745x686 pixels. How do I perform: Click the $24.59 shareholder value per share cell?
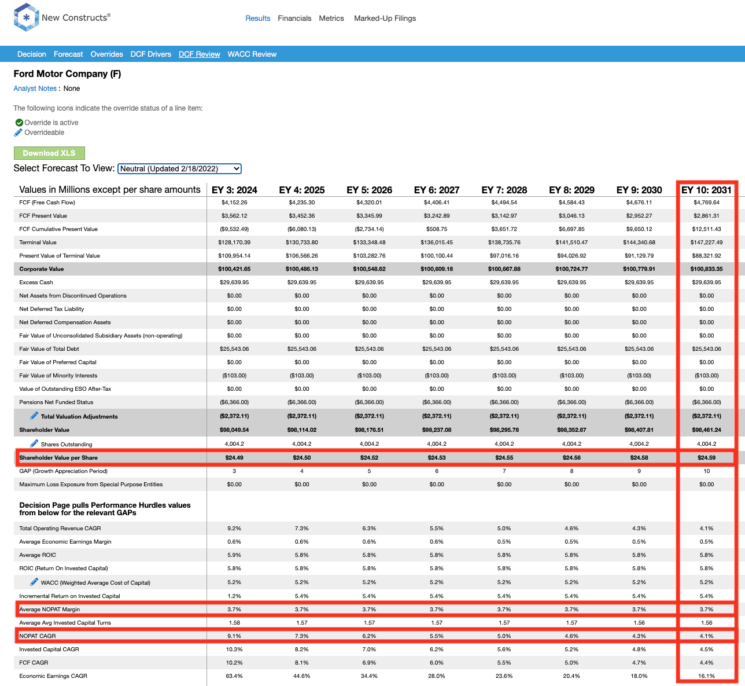706,458
